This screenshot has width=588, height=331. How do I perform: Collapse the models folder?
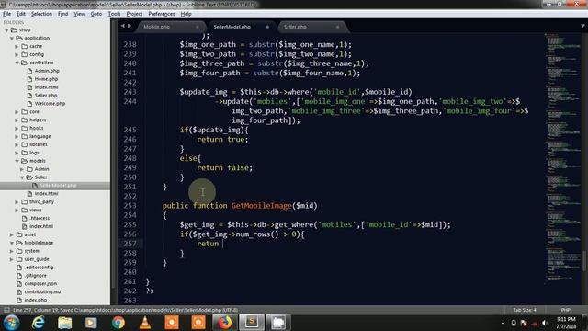pyautogui.click(x=17, y=161)
